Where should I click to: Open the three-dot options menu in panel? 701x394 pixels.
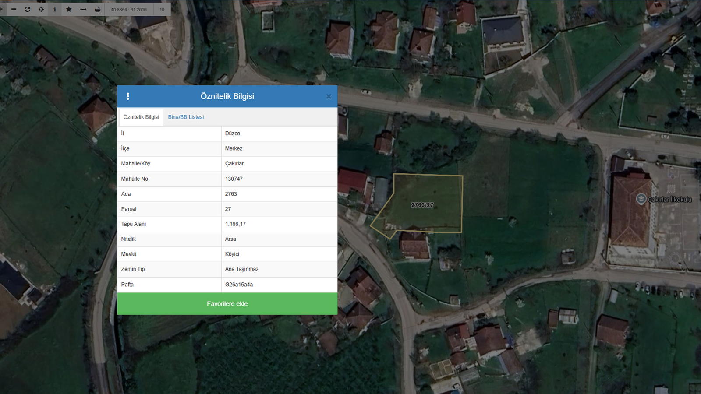click(128, 96)
